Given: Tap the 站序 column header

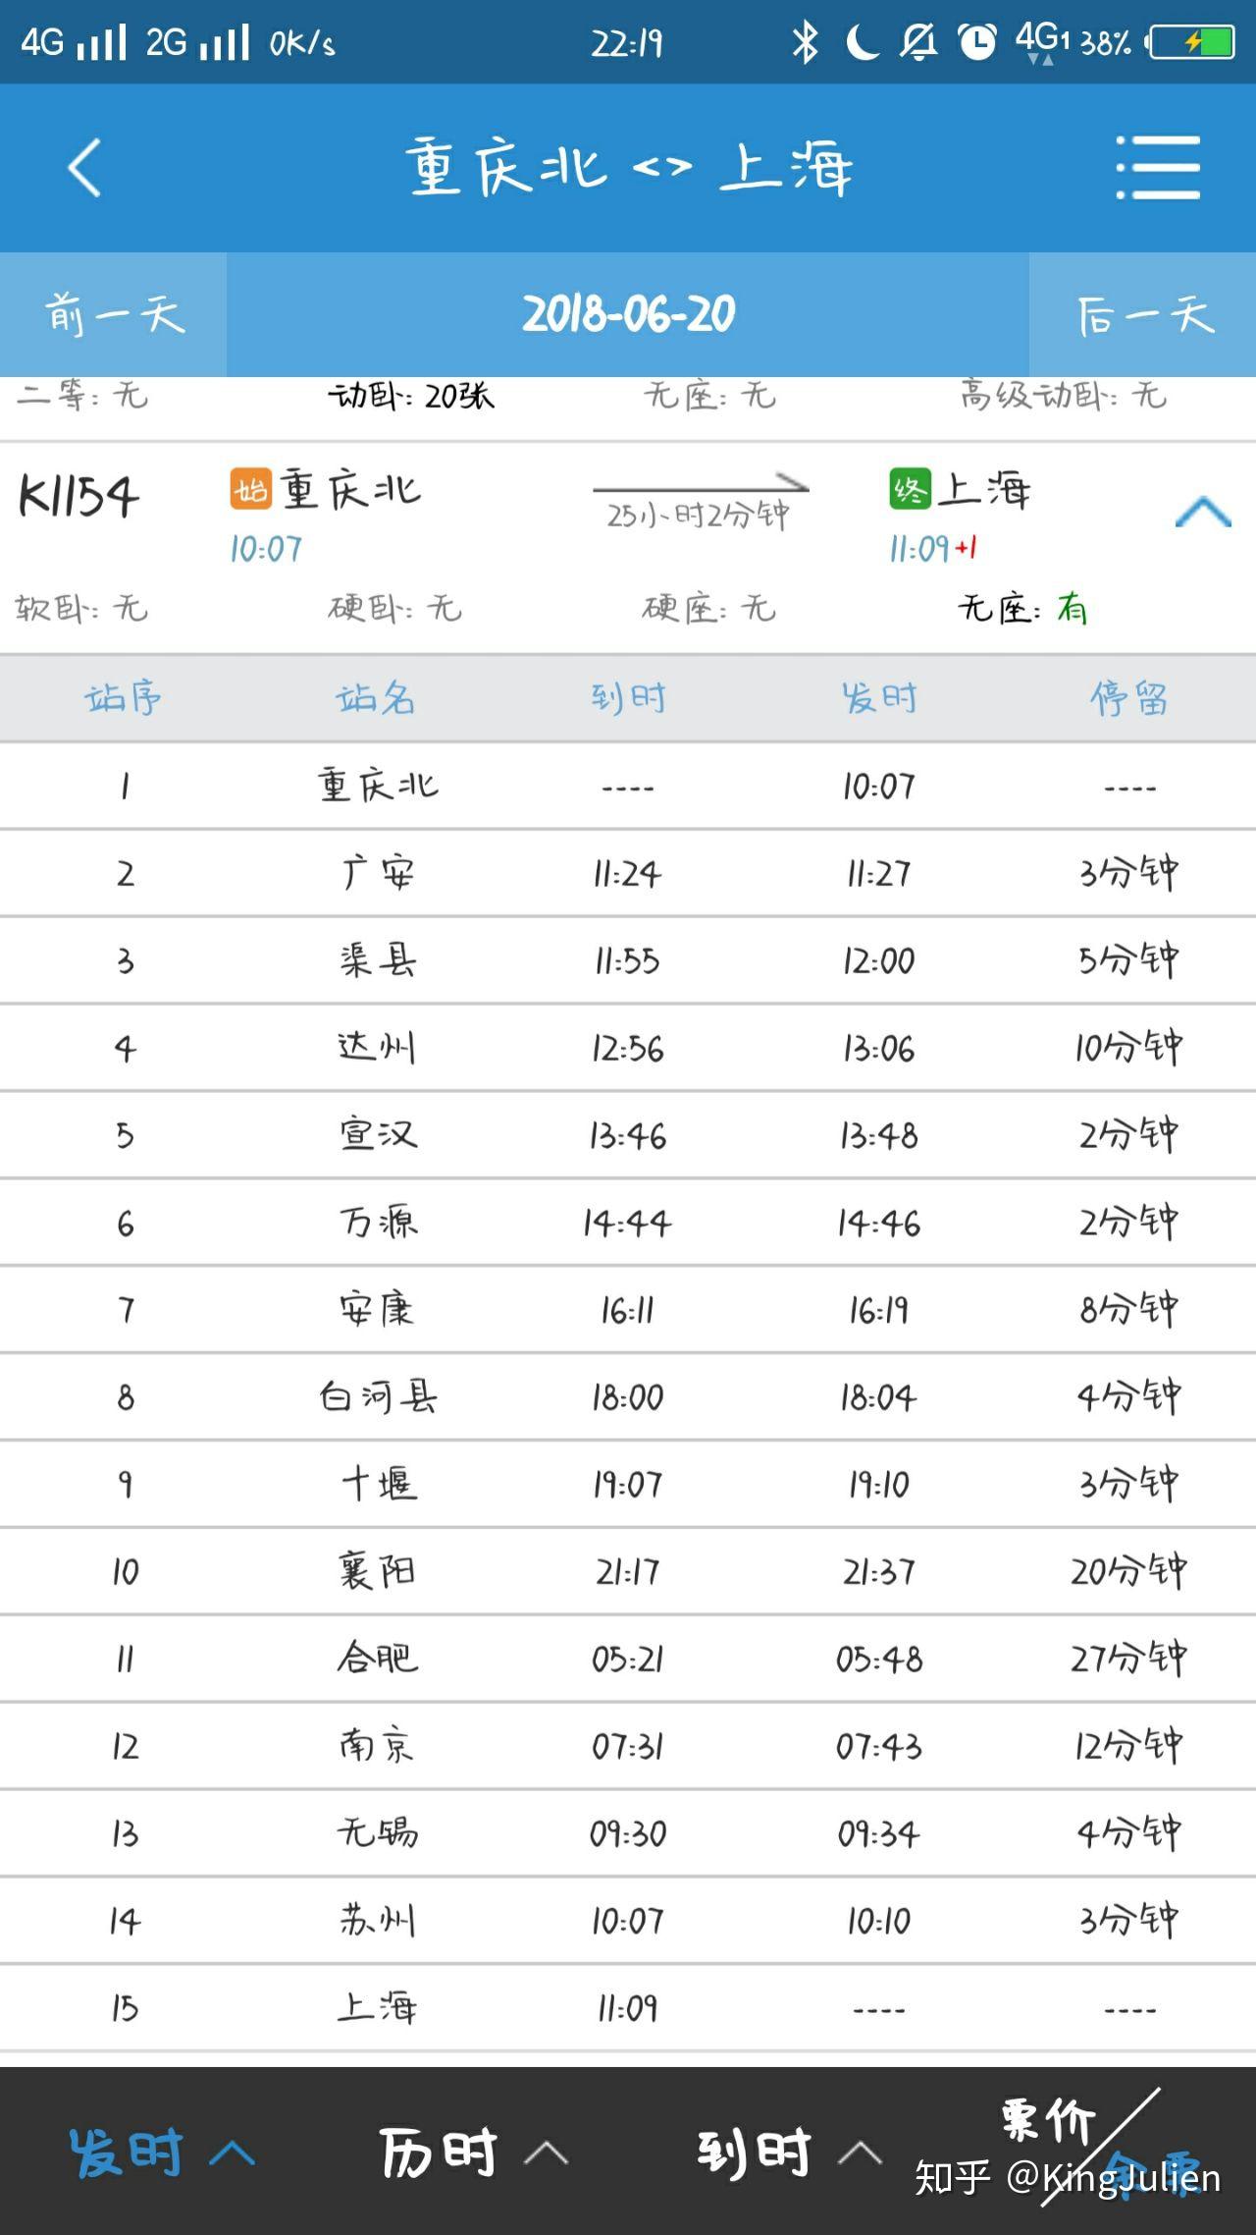Looking at the screenshot, I should pos(124,698).
